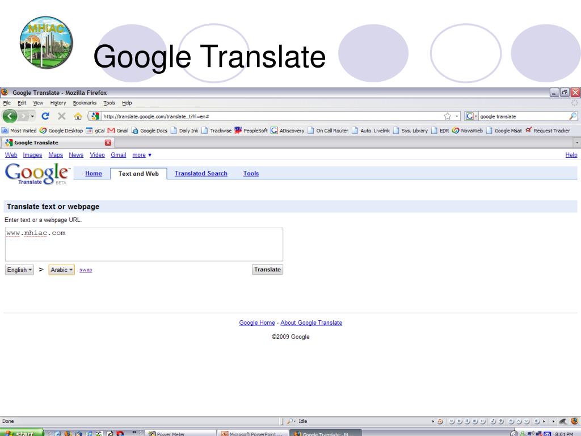Open the Google Docs bookmark
This screenshot has height=436, width=581.
(150, 131)
